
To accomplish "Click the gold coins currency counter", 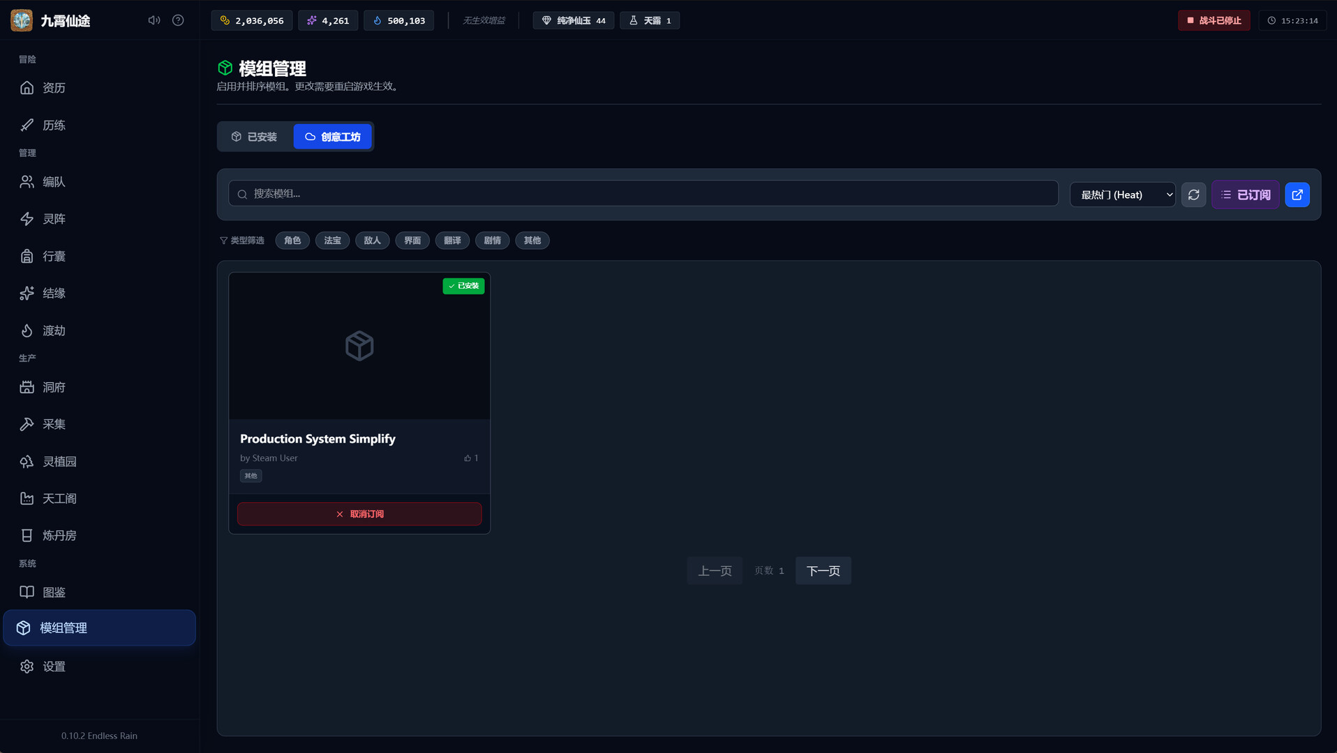I will click(252, 21).
